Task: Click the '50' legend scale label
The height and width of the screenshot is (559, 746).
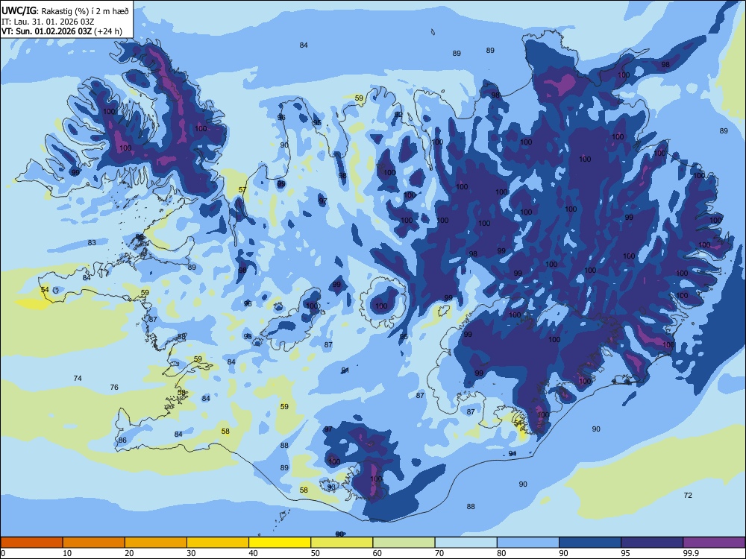Action: (316, 553)
